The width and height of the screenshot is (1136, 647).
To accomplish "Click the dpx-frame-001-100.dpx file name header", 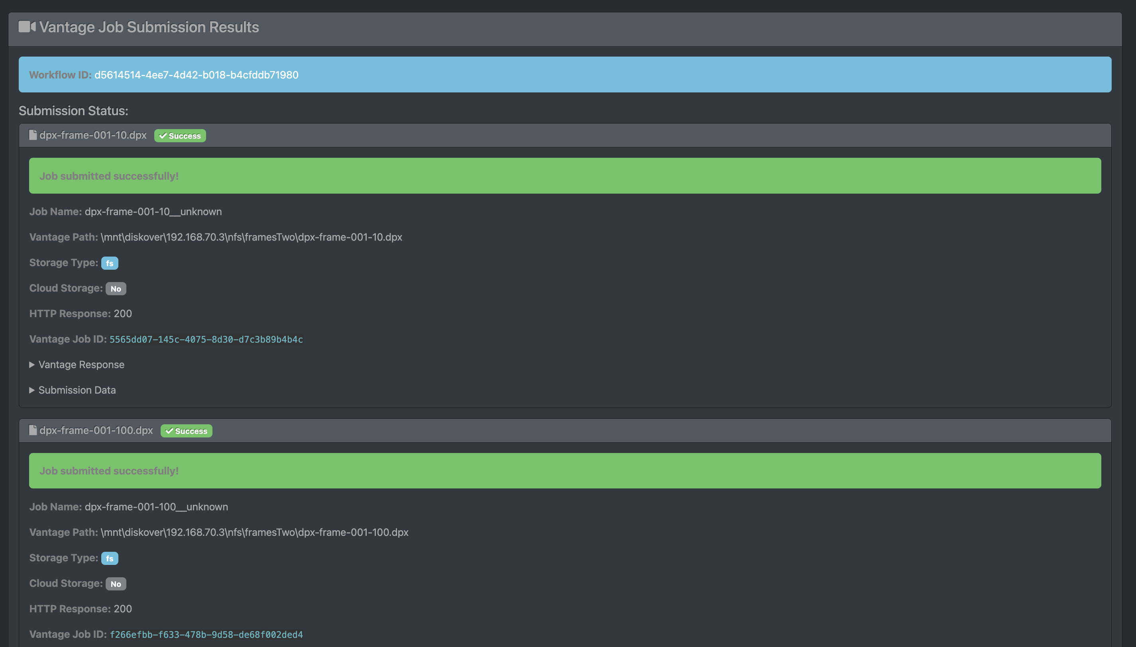I will tap(96, 430).
